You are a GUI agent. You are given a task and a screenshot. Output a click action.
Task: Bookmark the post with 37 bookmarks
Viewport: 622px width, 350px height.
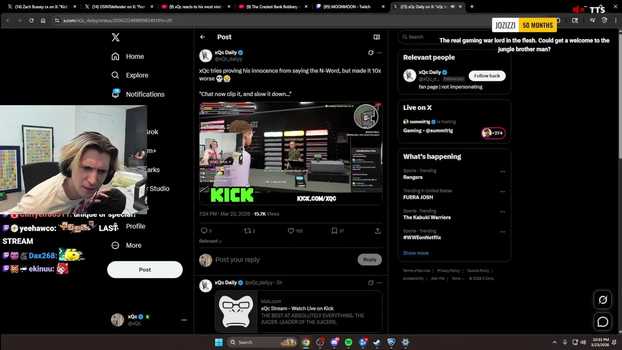[338, 231]
